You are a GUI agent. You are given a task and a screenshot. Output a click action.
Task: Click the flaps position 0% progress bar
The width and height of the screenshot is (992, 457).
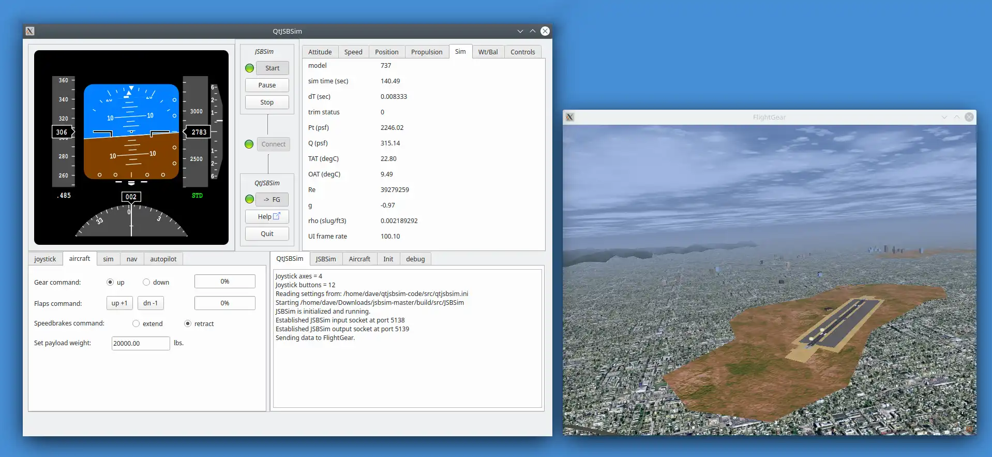click(225, 303)
